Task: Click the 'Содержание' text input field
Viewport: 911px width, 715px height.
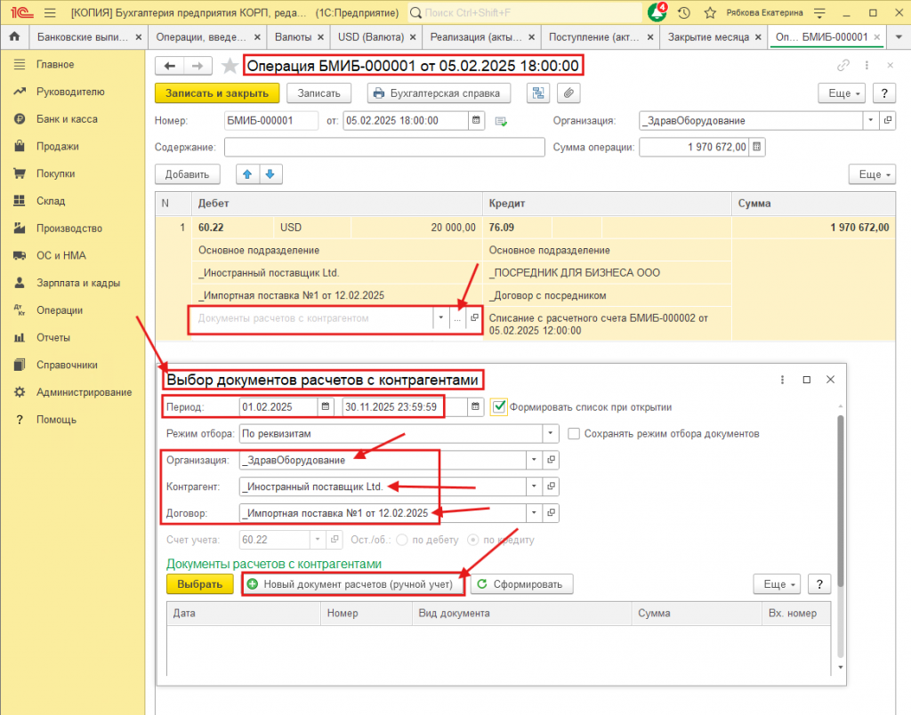Action: 384,148
